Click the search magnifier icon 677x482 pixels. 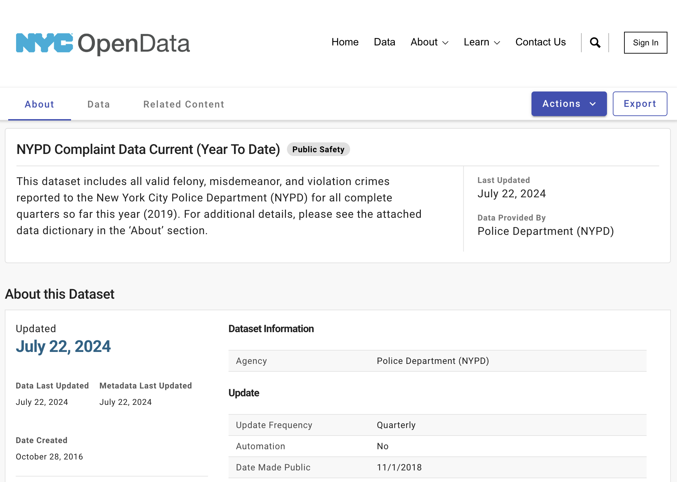pyautogui.click(x=595, y=43)
